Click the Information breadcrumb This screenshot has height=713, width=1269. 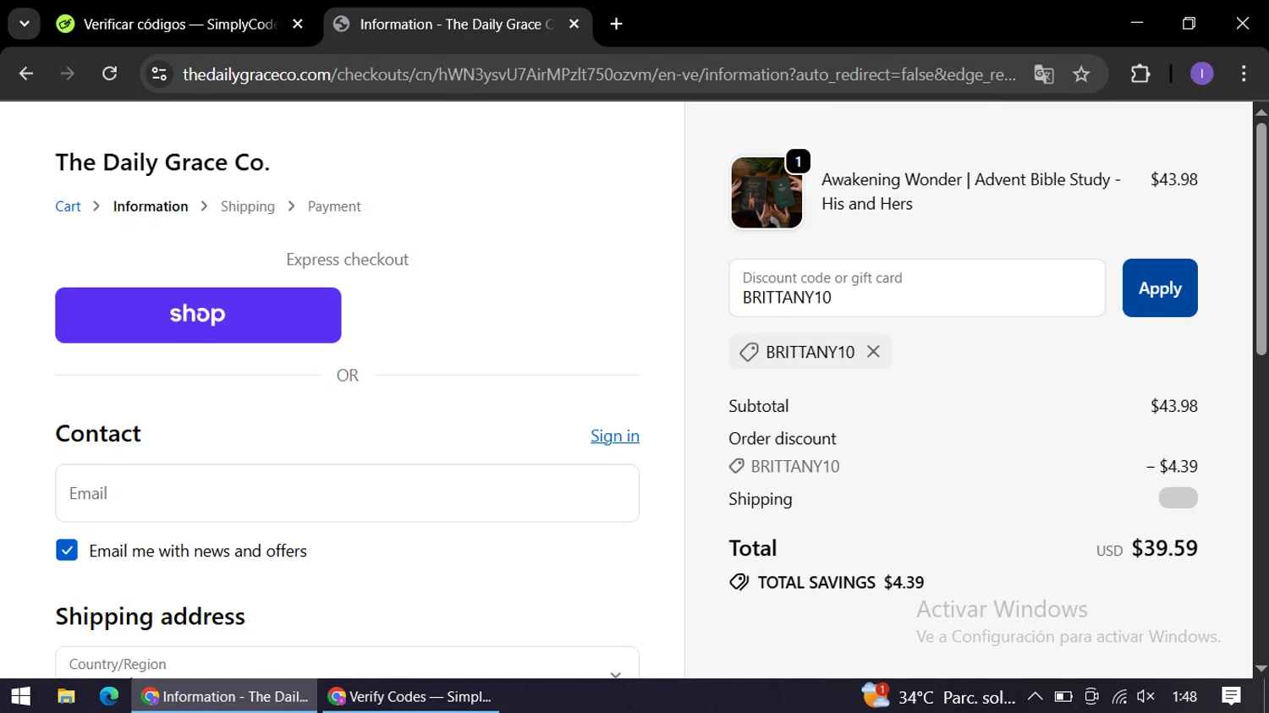tap(151, 206)
